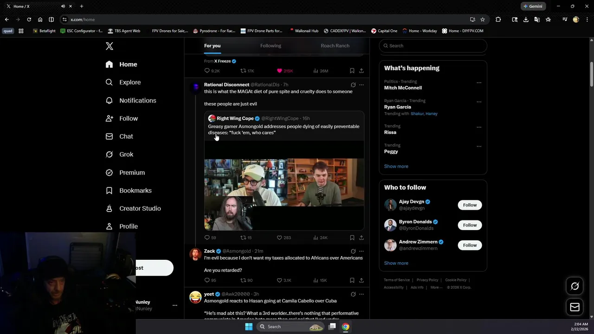Image resolution: width=594 pixels, height=334 pixels.
Task: Open the Windows Start button
Action: click(x=249, y=327)
